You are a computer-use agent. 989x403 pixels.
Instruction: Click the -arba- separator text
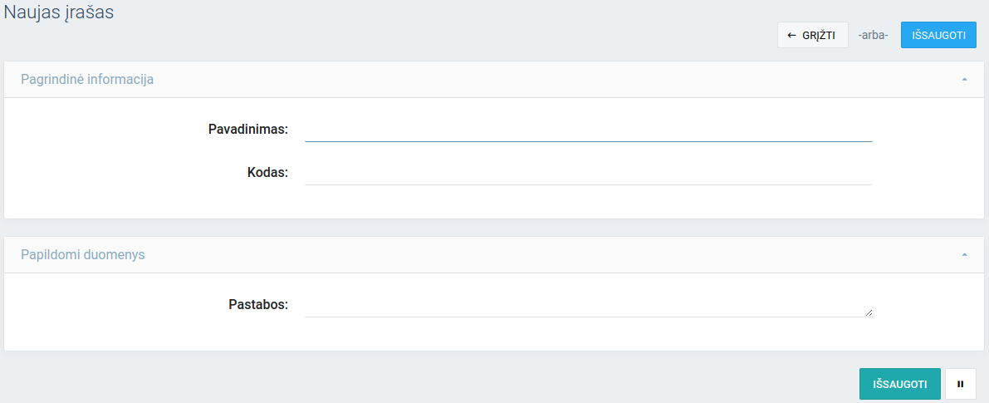(874, 36)
